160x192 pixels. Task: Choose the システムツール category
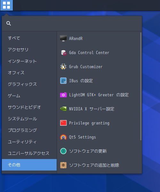coord(29,119)
